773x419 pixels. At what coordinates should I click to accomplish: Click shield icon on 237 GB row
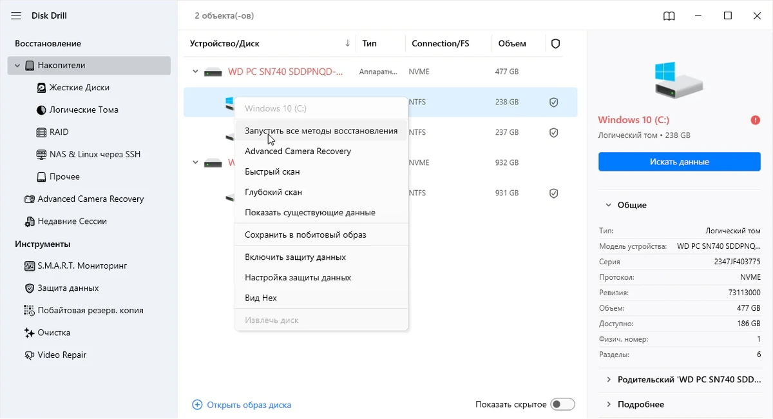(553, 132)
